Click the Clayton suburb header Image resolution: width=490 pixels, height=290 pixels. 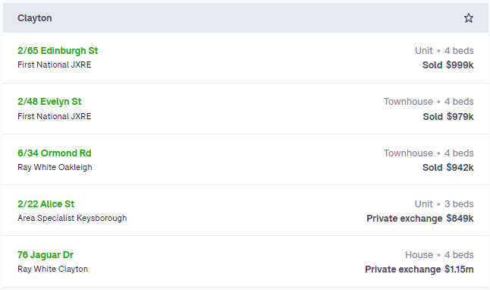pyautogui.click(x=35, y=18)
